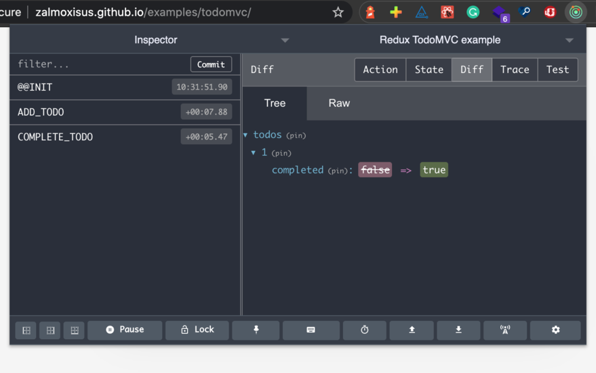Pause recording with the Pause button

point(125,330)
